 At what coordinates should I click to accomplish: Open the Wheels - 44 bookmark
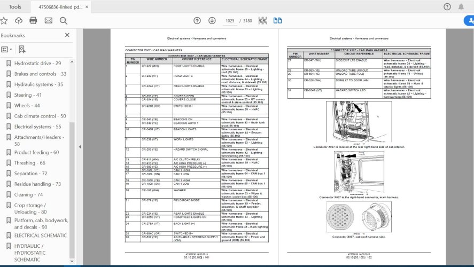pos(27,105)
